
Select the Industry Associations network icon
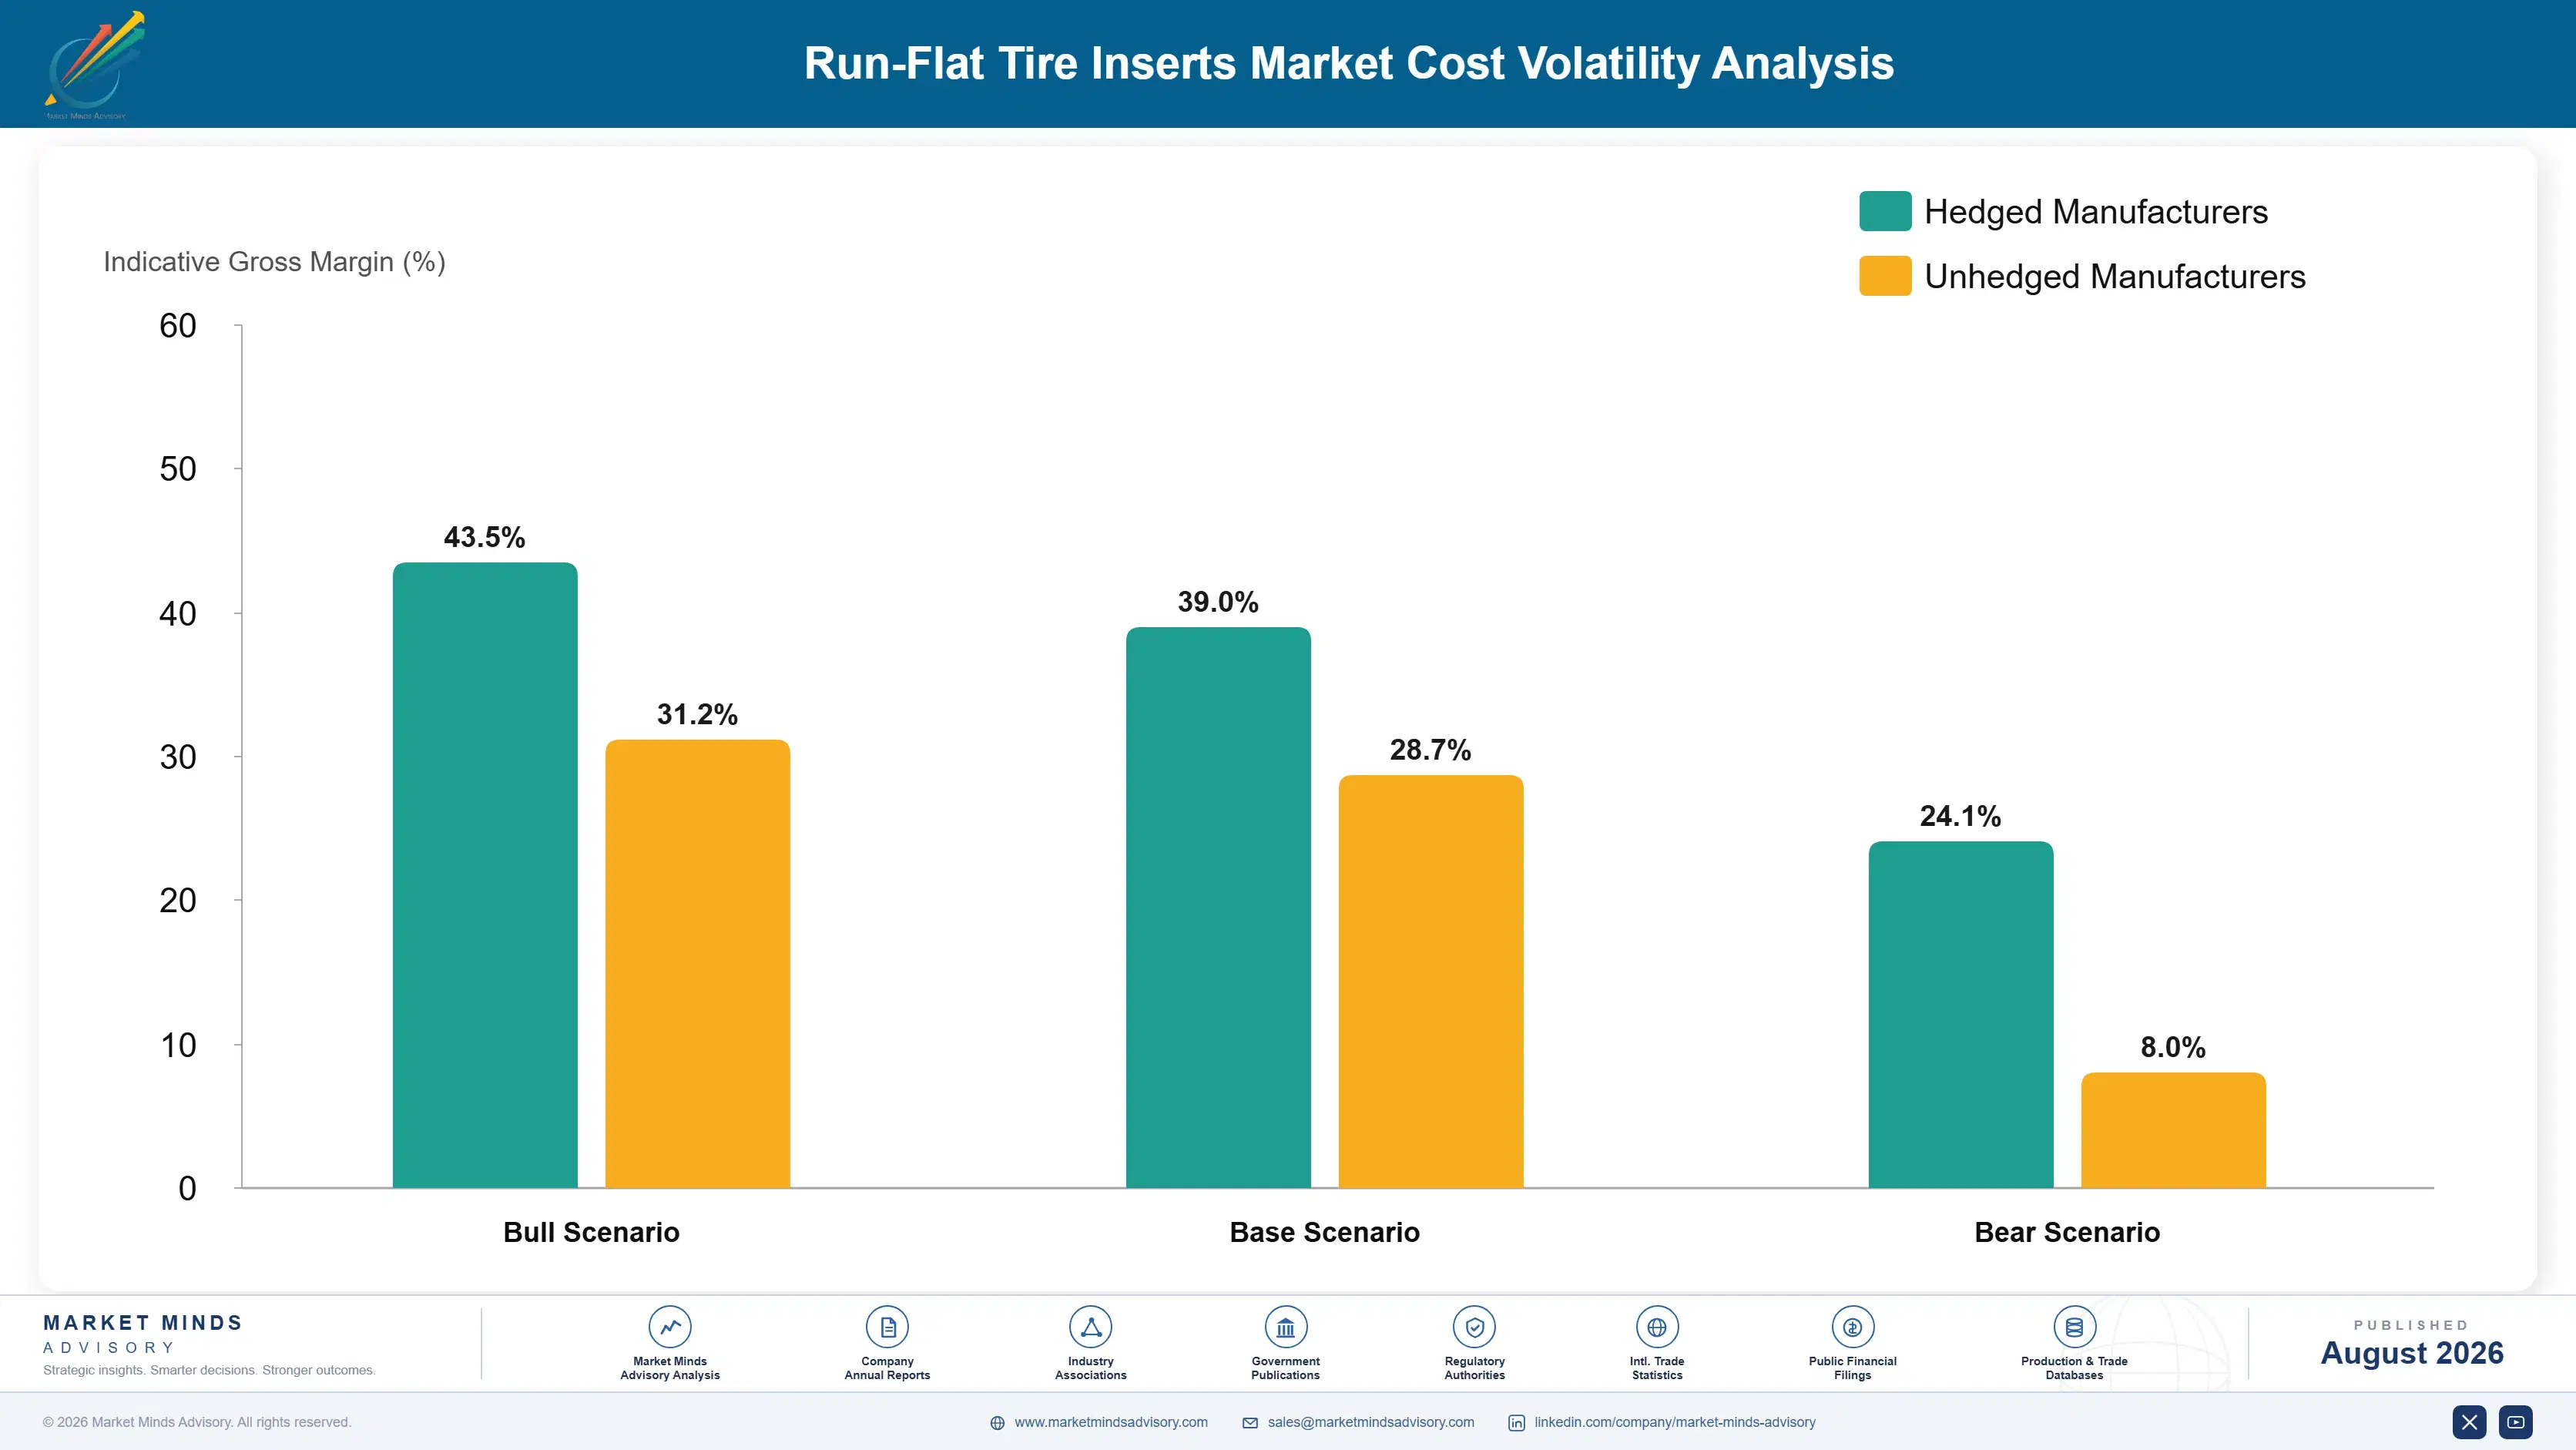[x=1090, y=1327]
